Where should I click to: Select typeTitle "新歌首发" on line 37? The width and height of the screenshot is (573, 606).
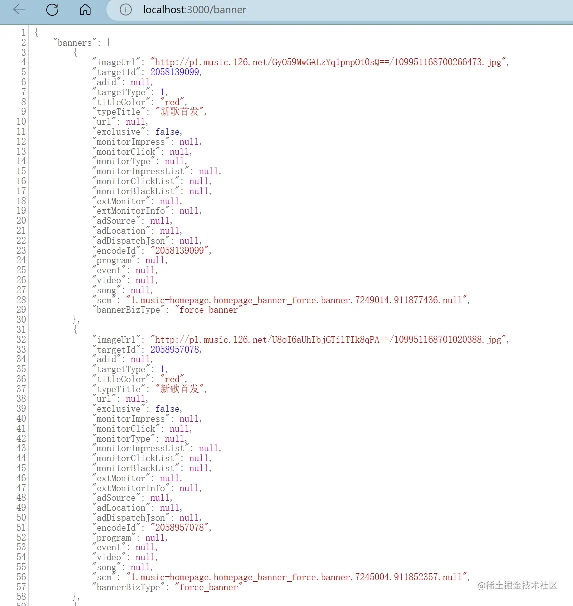180,389
